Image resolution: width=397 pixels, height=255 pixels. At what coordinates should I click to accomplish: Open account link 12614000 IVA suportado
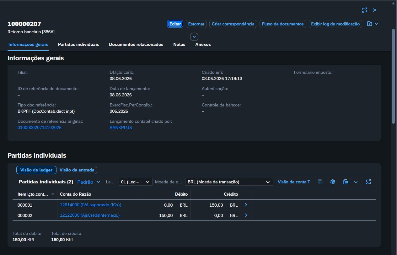(x=90, y=205)
